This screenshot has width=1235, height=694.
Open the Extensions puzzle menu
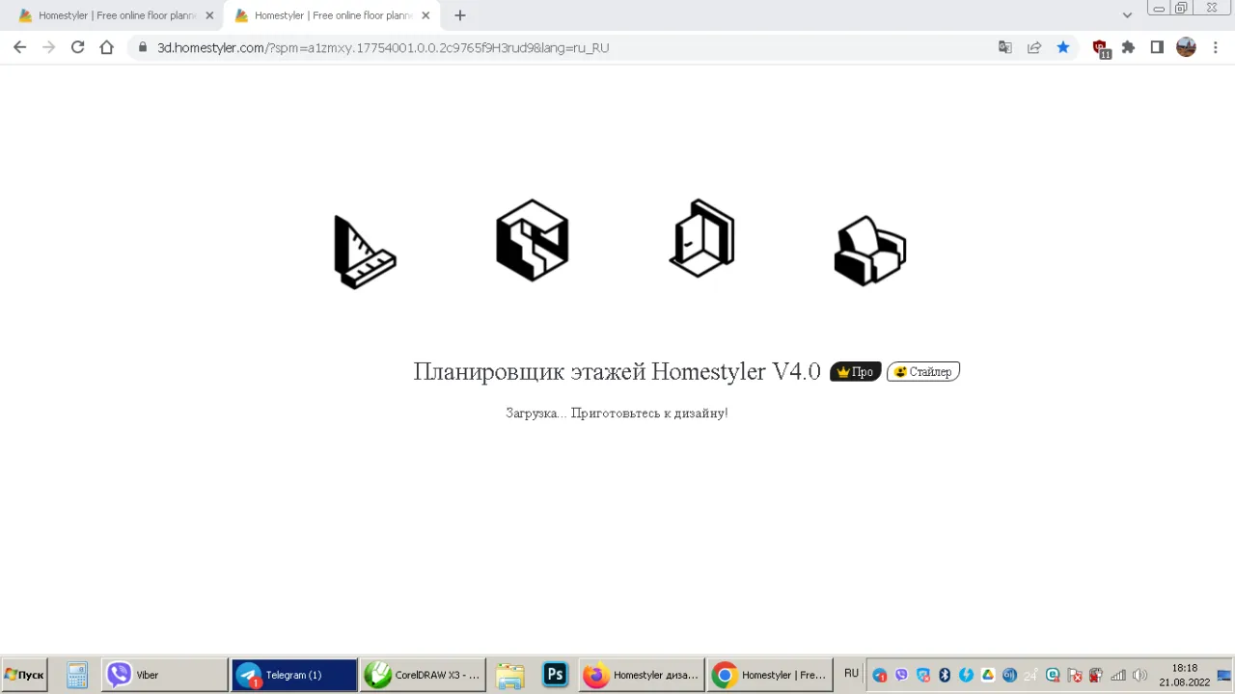coord(1129,47)
